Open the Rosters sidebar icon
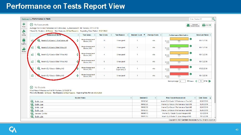The height and width of the screenshot is (135, 241). pos(24,50)
